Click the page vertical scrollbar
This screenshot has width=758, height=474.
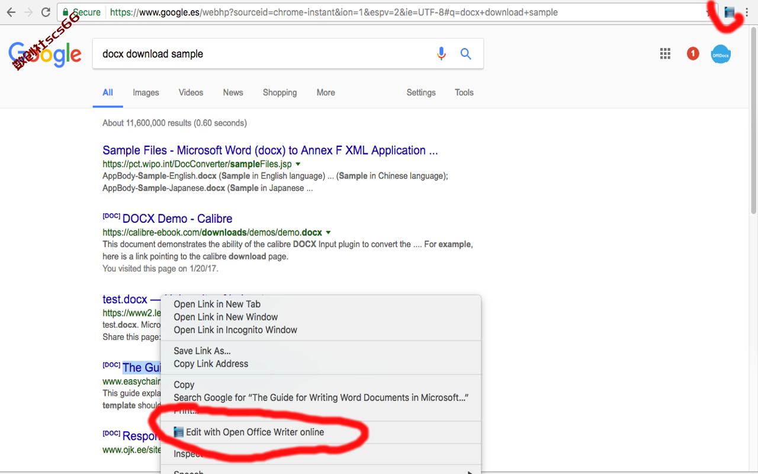click(x=753, y=121)
